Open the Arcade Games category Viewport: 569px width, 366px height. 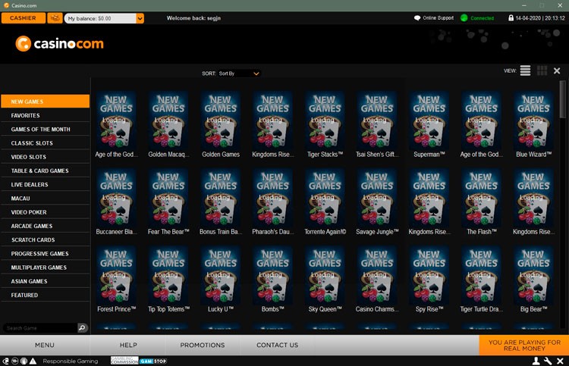click(x=46, y=226)
